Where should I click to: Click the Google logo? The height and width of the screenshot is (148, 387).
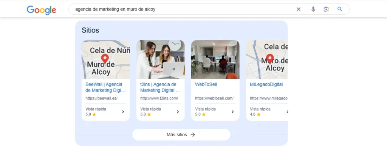point(42,10)
